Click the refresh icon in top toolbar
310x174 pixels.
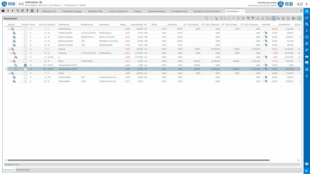pos(22,11)
